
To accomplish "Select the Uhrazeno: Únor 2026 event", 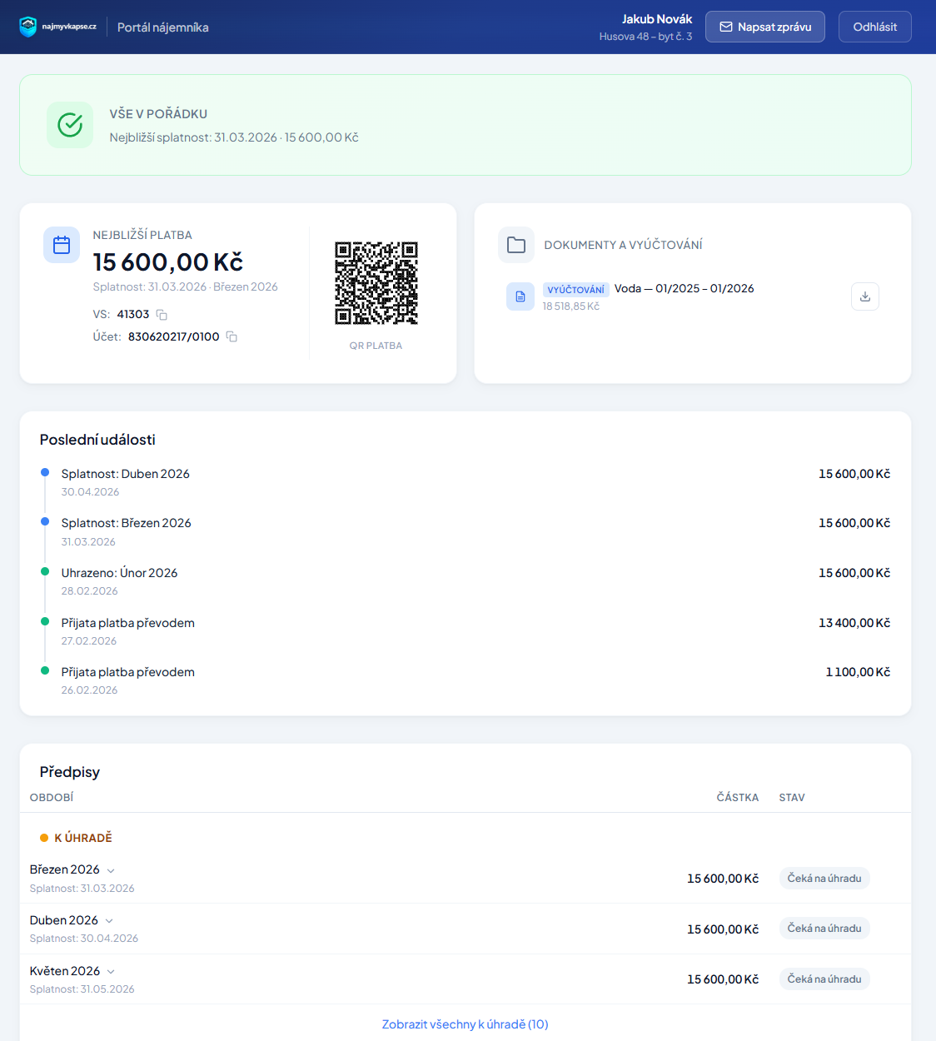I will (119, 573).
